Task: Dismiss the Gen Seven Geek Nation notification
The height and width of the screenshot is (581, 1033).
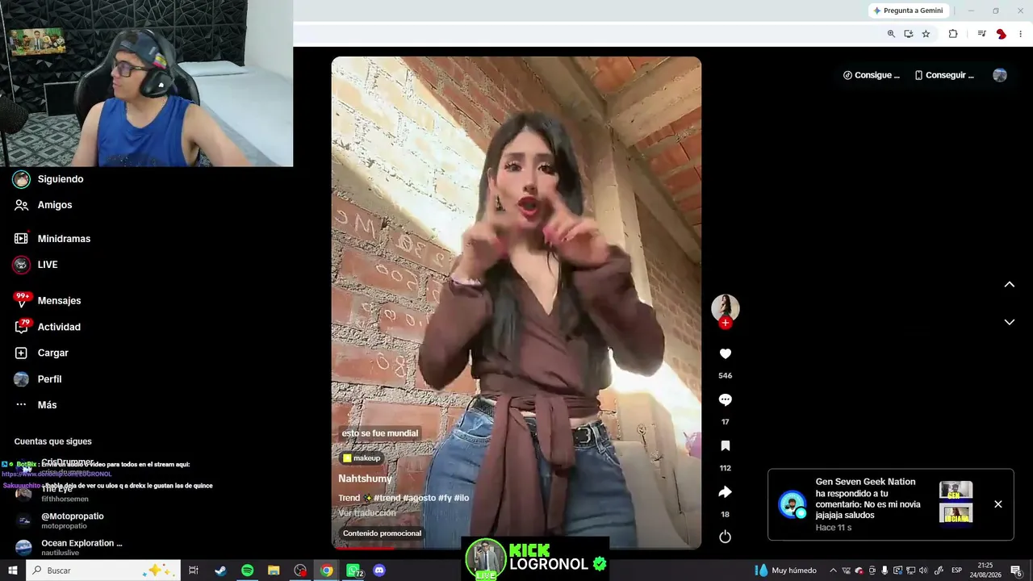Action: 998,504
